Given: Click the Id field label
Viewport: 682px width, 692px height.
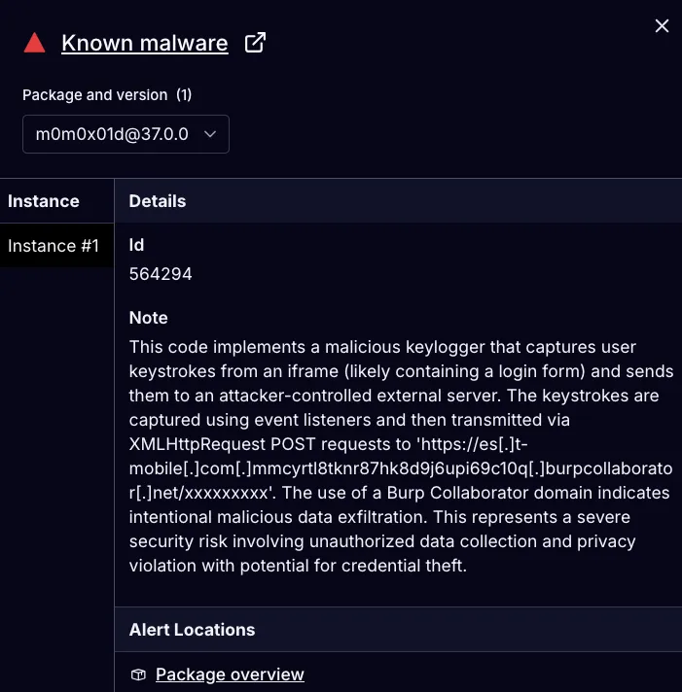Looking at the screenshot, I should tap(136, 245).
